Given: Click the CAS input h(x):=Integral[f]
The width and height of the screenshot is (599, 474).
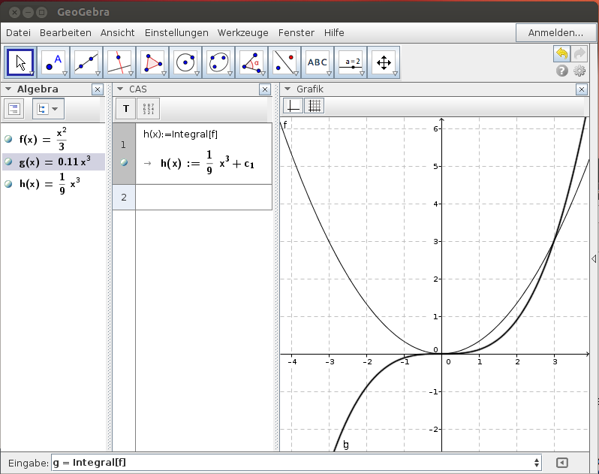Looking at the screenshot, I should point(180,134).
